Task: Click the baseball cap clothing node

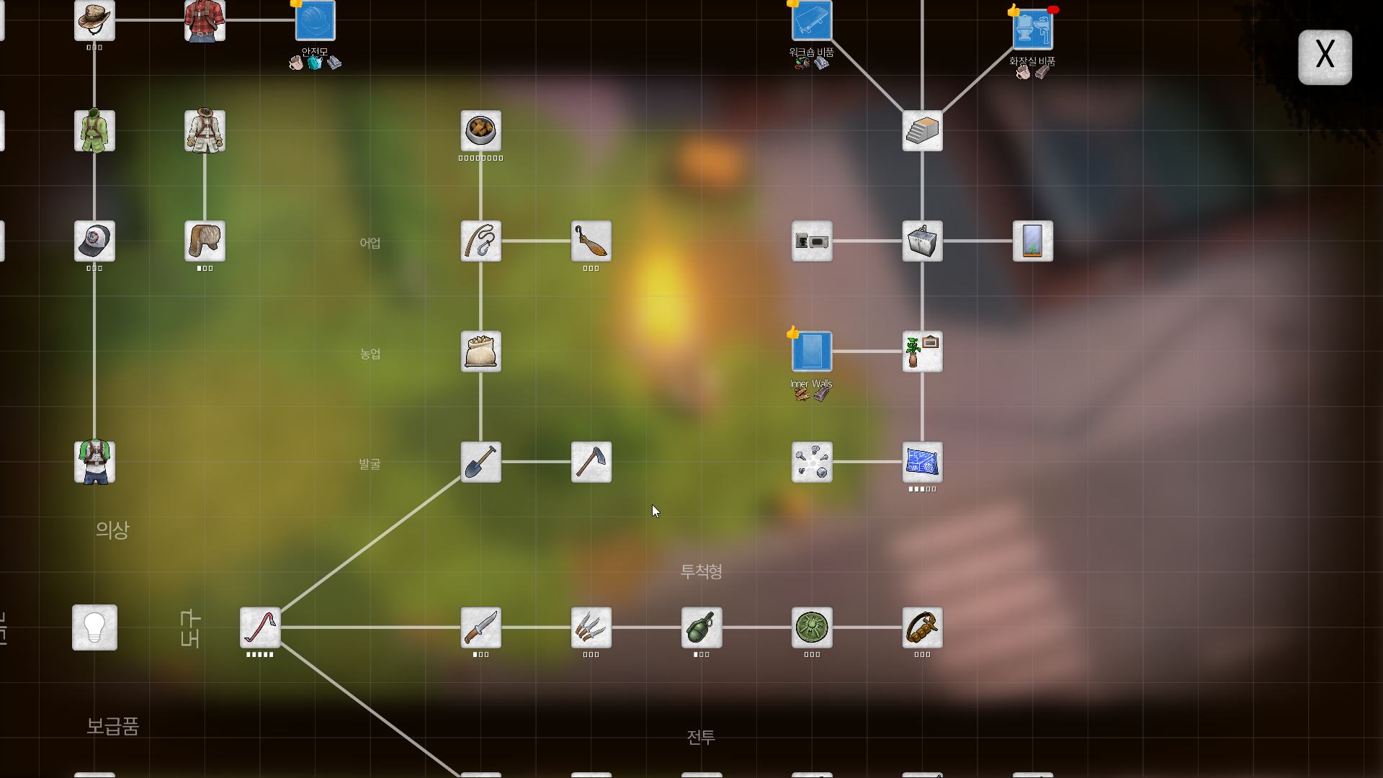Action: tap(94, 241)
